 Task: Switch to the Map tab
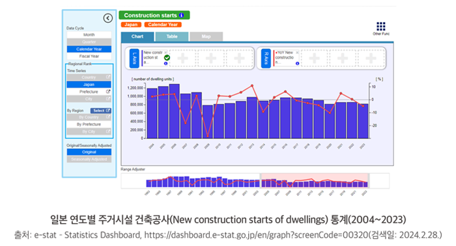207,36
